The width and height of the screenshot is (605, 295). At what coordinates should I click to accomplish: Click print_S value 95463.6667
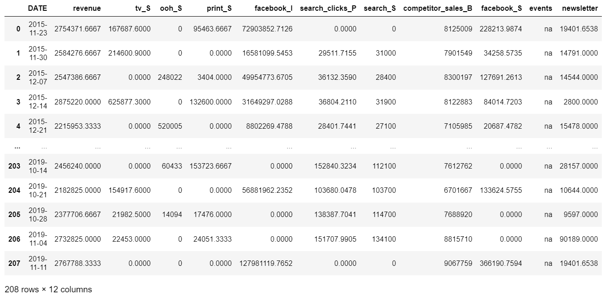(x=213, y=29)
